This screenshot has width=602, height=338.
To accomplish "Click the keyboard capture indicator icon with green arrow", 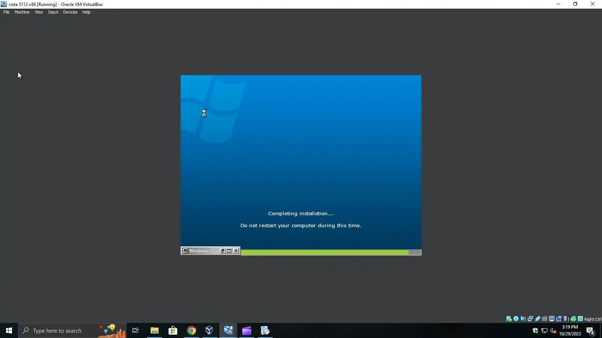I will [581, 319].
